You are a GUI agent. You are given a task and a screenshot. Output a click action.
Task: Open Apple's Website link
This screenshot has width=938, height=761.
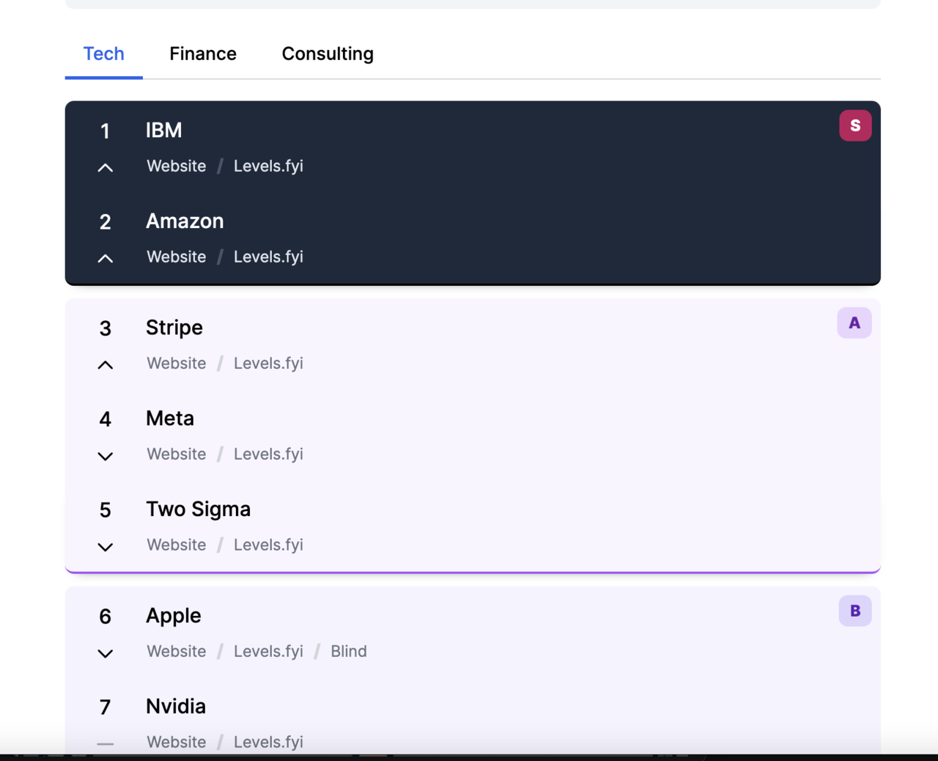(x=177, y=651)
